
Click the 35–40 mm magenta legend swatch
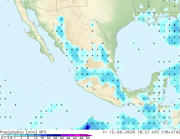pos(70,135)
